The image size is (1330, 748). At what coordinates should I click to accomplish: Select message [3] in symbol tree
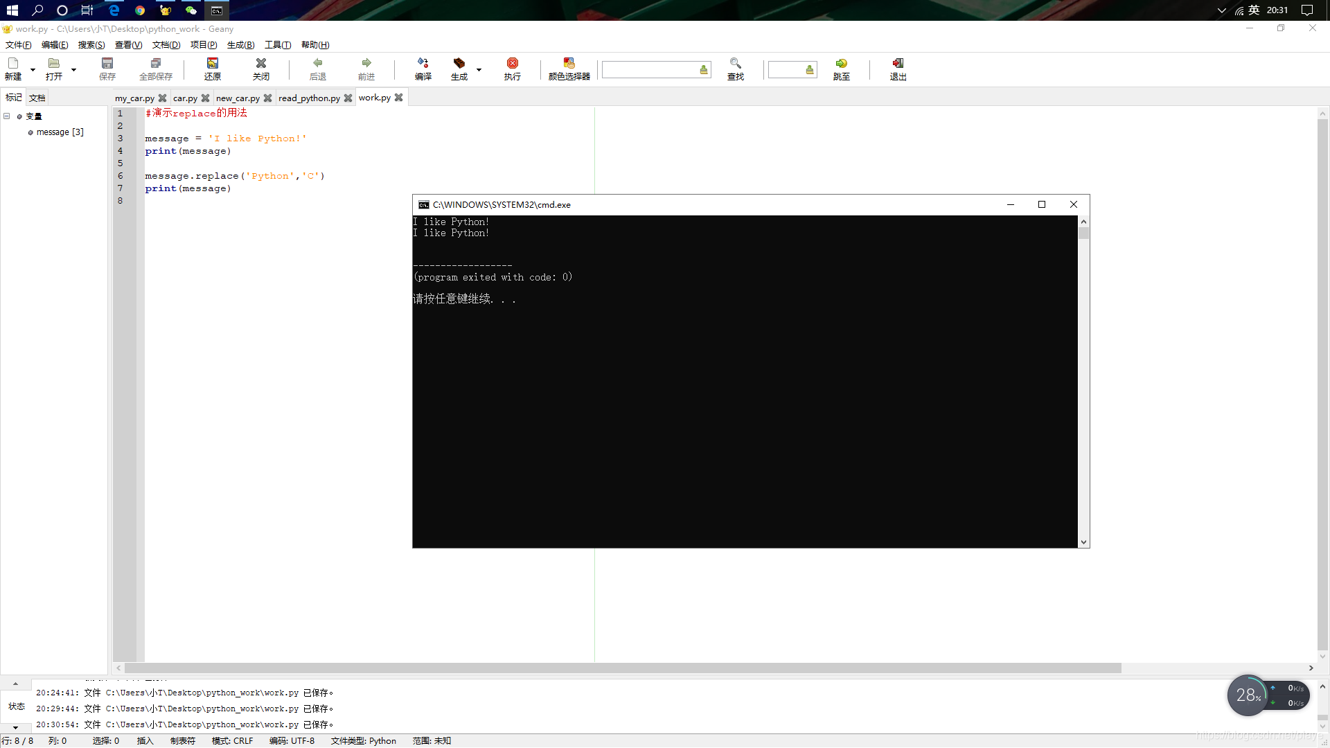(x=60, y=132)
